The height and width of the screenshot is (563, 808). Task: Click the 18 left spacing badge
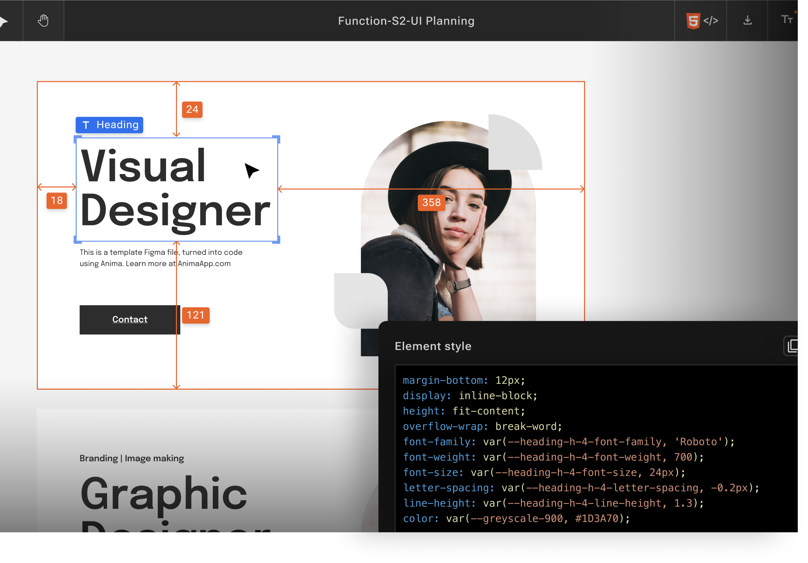57,201
